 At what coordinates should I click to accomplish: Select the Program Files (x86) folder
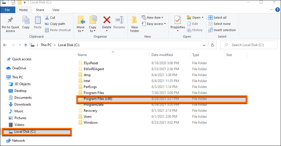[162, 99]
